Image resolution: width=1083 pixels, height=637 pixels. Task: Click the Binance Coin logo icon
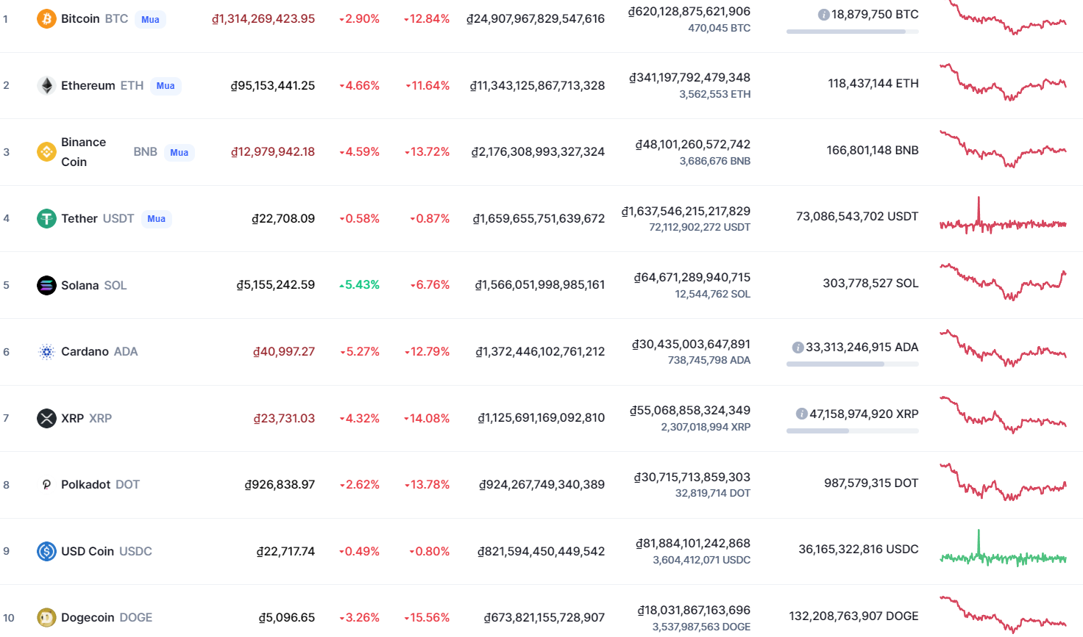[x=46, y=152]
